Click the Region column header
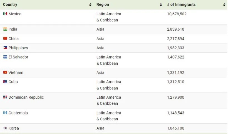This screenshot has height=134, width=228. [x=103, y=4]
